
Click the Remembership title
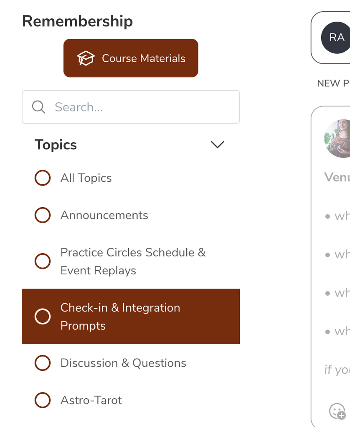click(77, 21)
